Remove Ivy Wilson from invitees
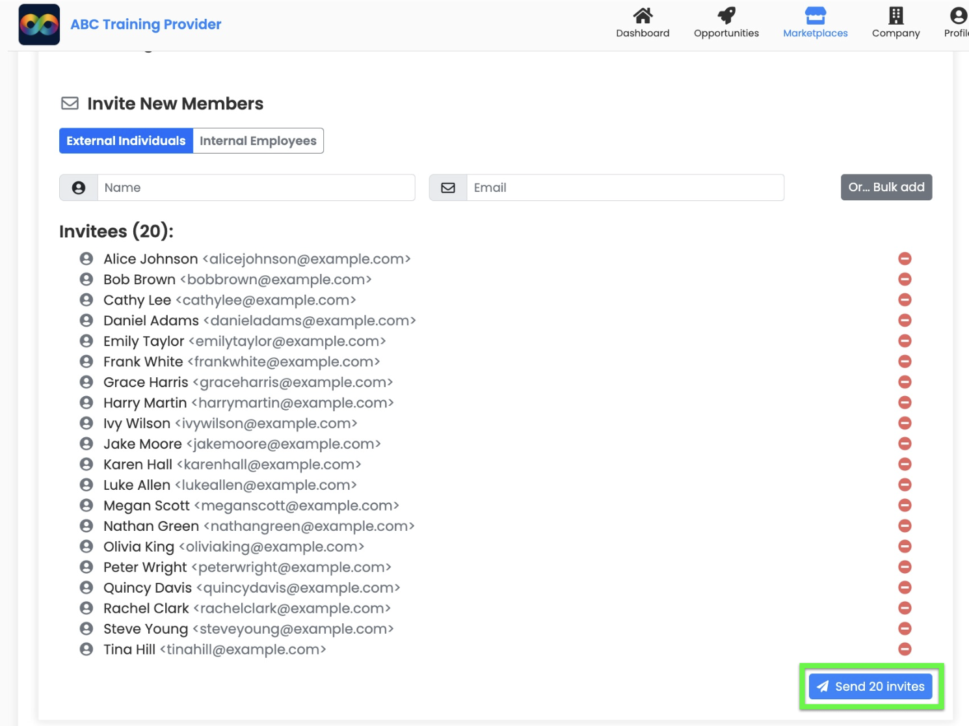969x726 pixels. tap(905, 423)
